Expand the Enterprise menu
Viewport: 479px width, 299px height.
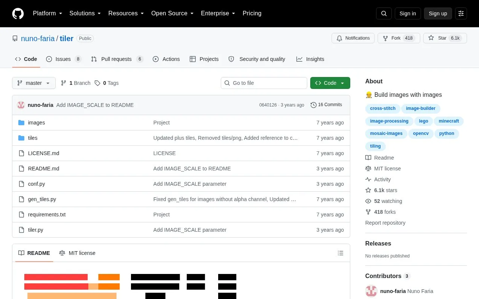click(x=218, y=13)
